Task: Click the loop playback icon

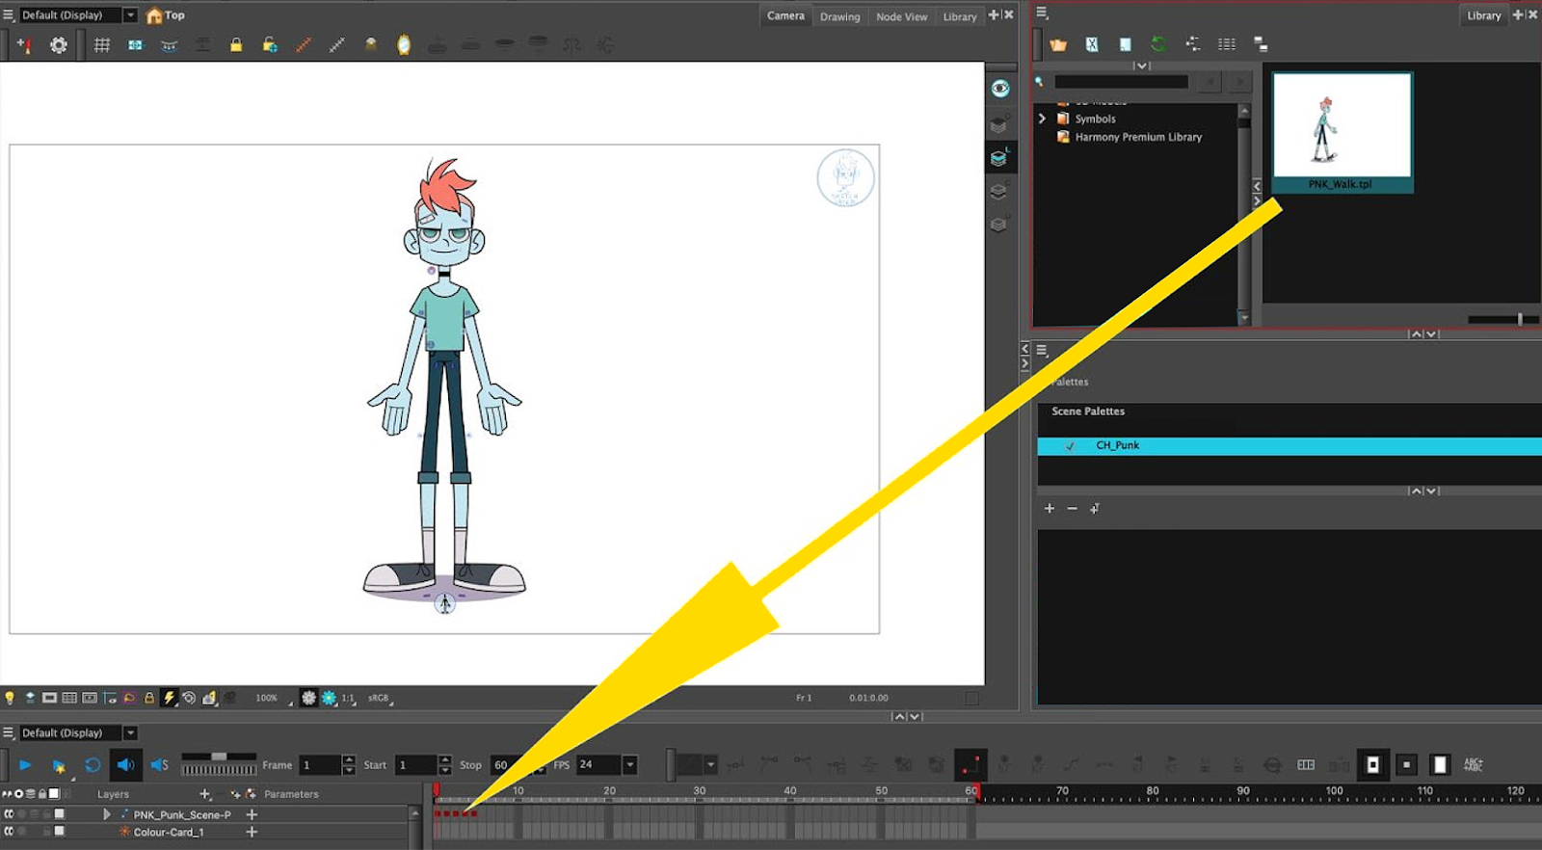Action: (93, 765)
